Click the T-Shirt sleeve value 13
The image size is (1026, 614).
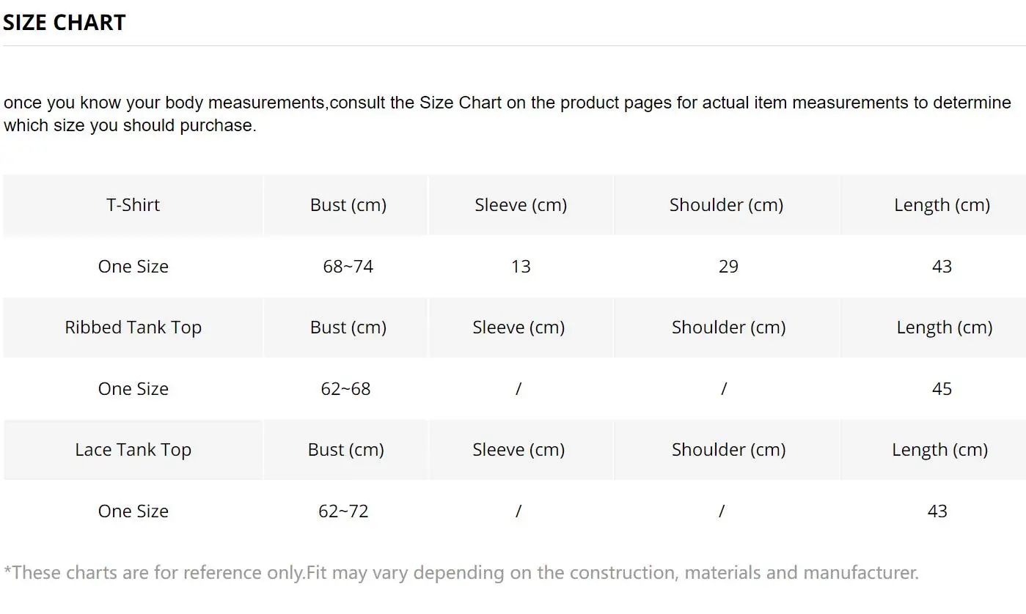point(521,267)
